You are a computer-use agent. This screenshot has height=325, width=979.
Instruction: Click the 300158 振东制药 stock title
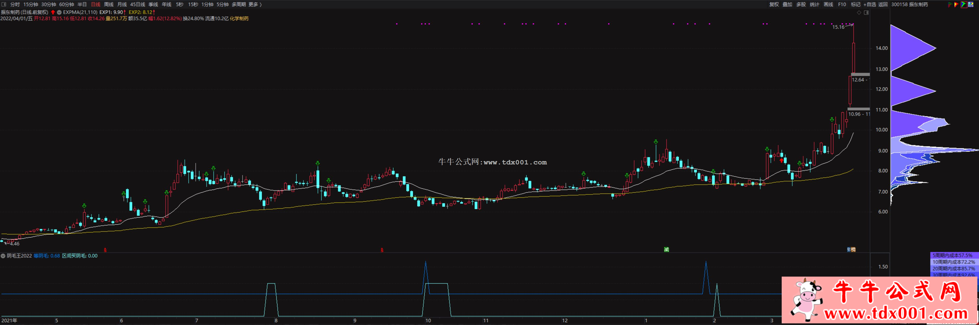click(x=909, y=5)
